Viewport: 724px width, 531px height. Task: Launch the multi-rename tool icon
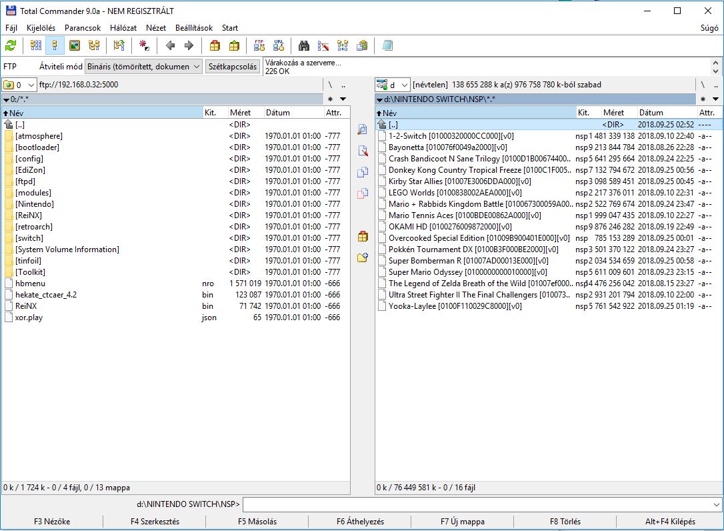pos(323,45)
